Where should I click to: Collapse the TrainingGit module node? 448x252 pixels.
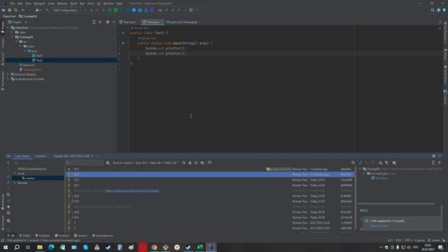[13, 37]
